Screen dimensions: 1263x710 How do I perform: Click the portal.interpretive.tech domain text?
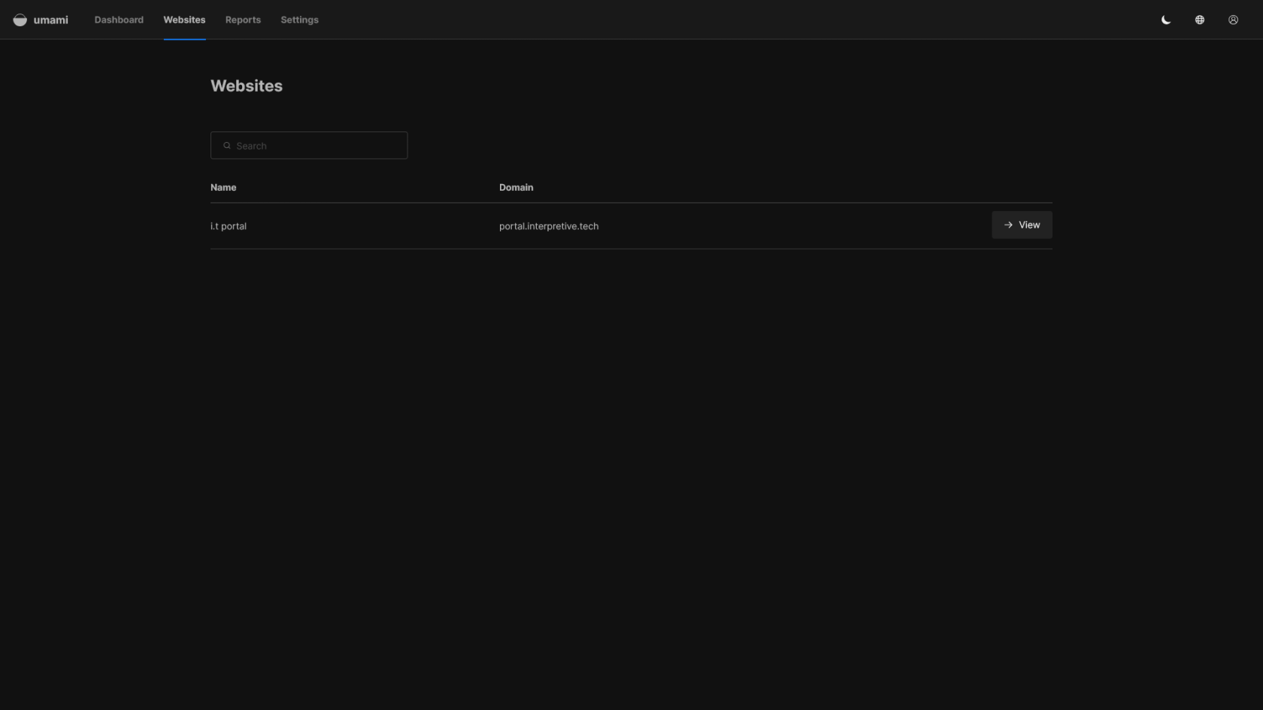click(549, 226)
